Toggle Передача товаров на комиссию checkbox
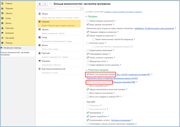 pos(88,32)
